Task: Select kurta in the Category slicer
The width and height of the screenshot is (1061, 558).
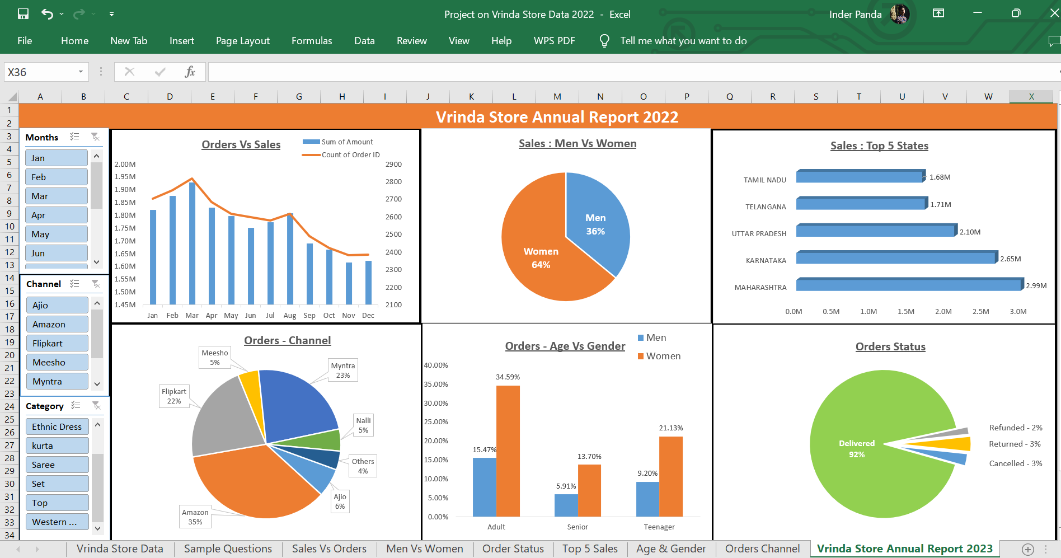Action: coord(57,445)
